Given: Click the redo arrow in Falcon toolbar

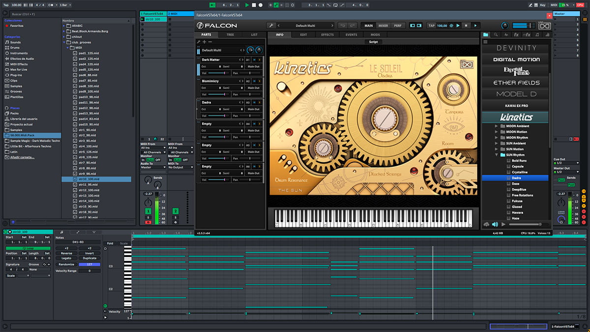Looking at the screenshot, I should pyautogui.click(x=353, y=26).
